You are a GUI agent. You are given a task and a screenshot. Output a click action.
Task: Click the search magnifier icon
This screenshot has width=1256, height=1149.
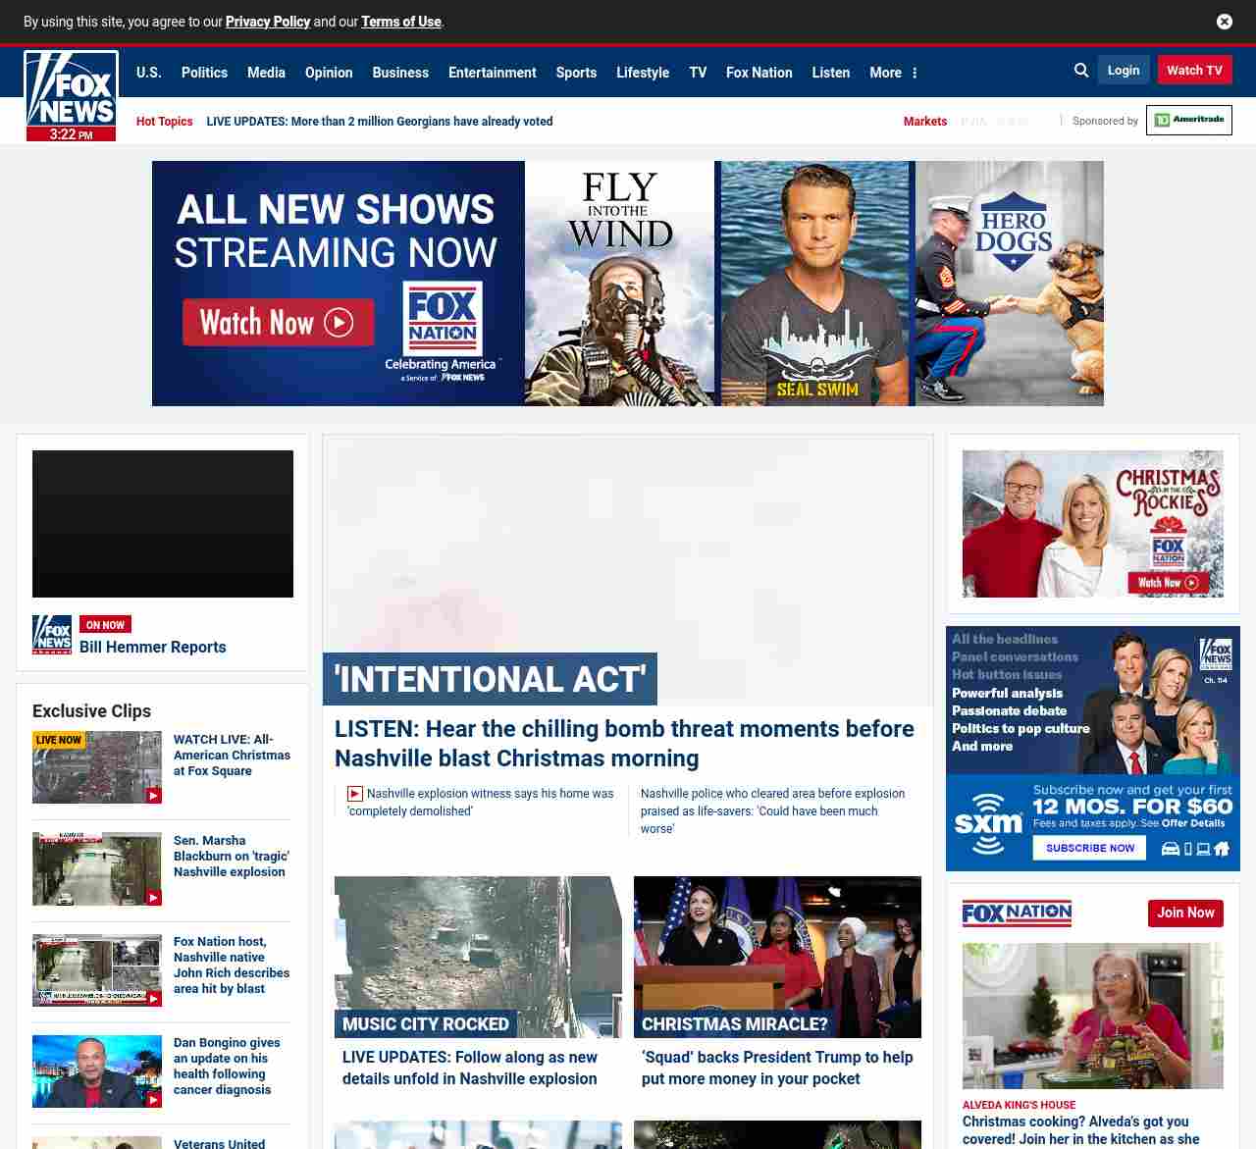tap(1081, 71)
